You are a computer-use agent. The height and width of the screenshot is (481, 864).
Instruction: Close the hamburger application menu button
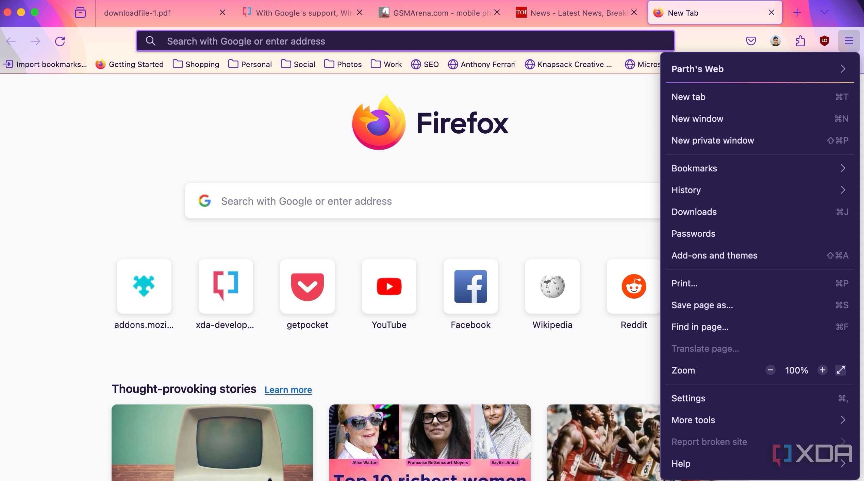[x=849, y=41]
